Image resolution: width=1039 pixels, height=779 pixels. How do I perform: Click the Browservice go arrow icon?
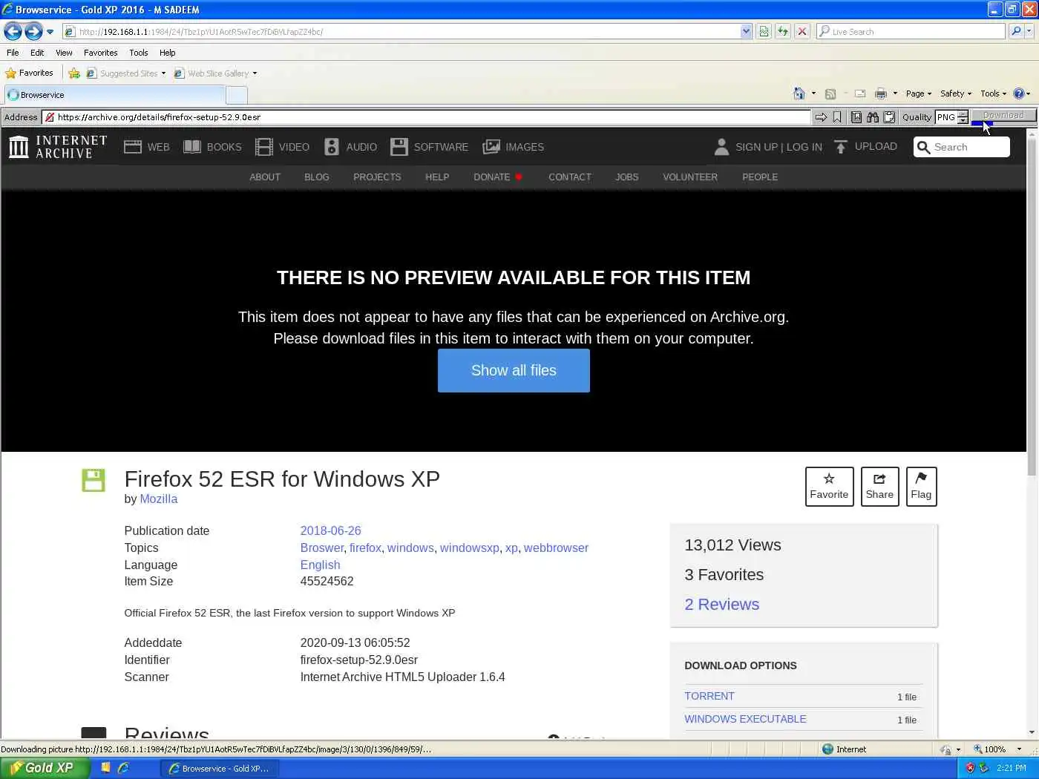pos(821,117)
